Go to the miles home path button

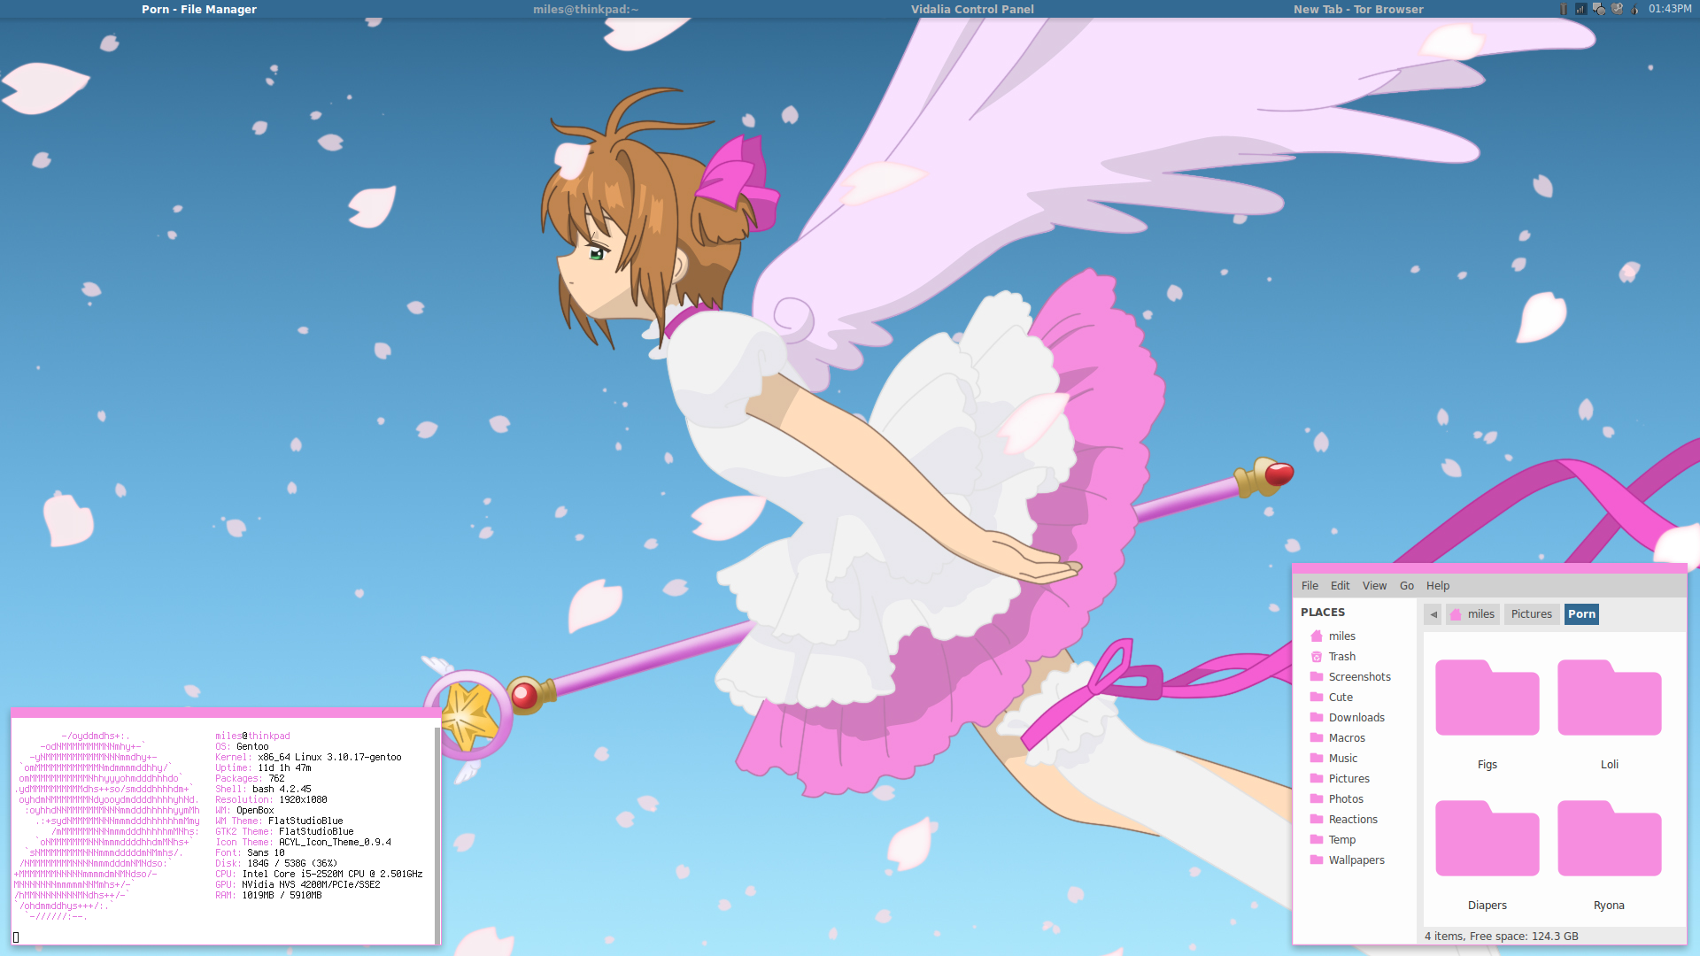click(x=1472, y=614)
